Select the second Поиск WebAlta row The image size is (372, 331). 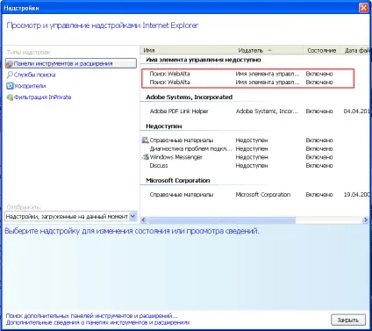point(247,83)
